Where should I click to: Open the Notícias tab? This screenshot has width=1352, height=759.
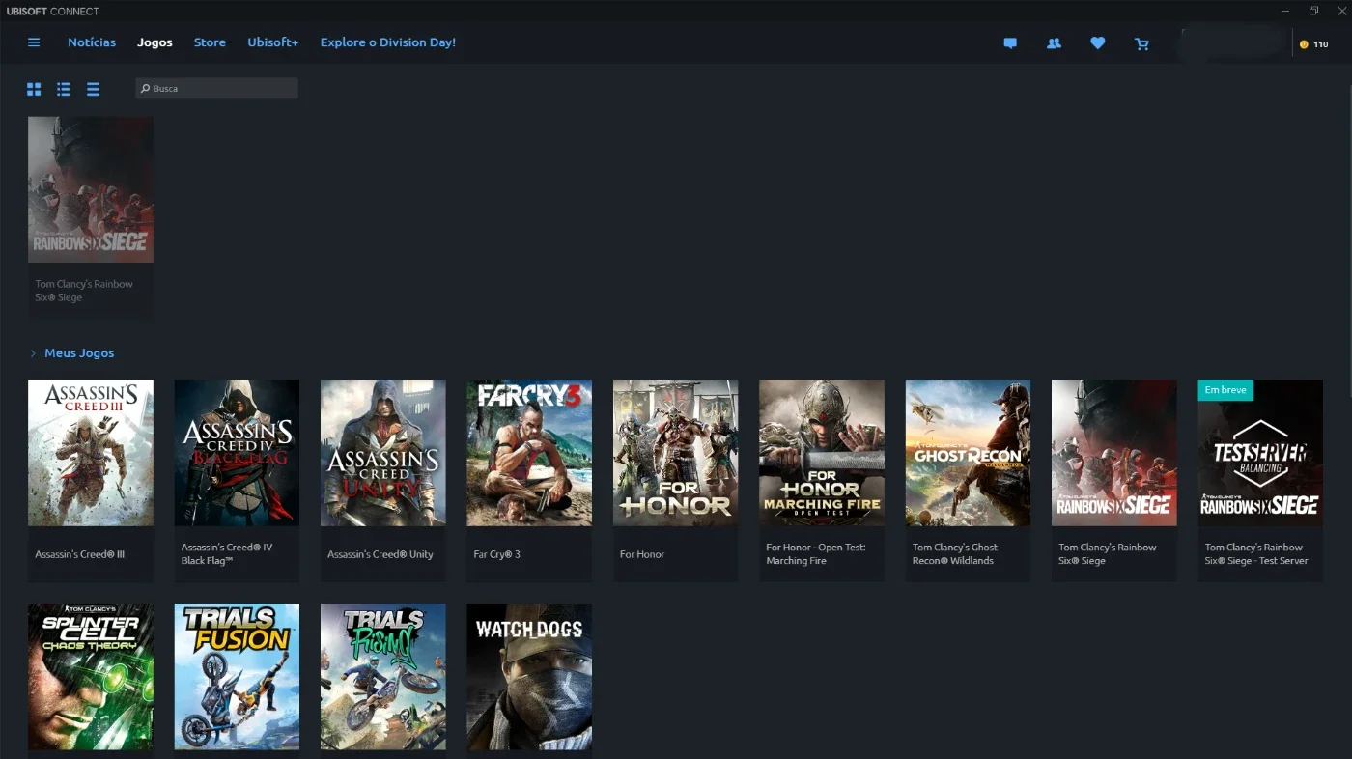click(x=92, y=42)
